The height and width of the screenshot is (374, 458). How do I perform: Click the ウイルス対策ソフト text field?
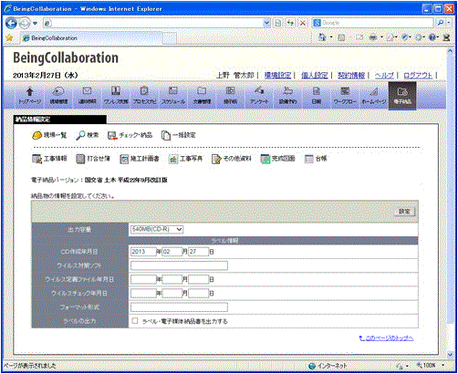point(179,265)
